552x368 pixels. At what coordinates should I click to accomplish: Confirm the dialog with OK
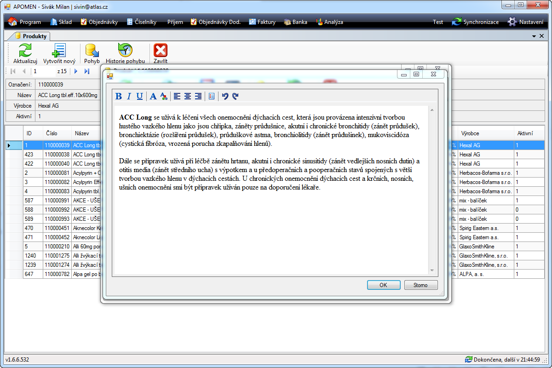[x=384, y=285]
